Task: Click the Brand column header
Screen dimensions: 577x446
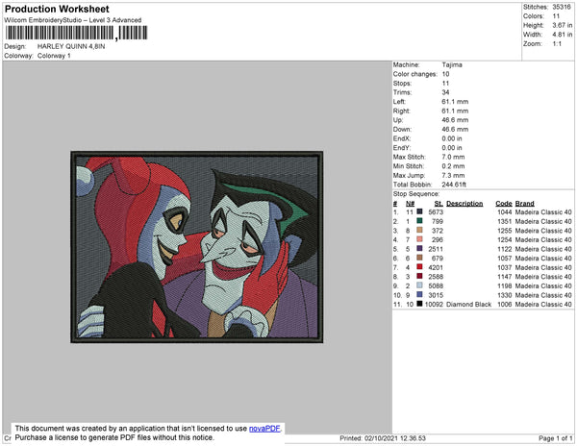Action: [524, 204]
